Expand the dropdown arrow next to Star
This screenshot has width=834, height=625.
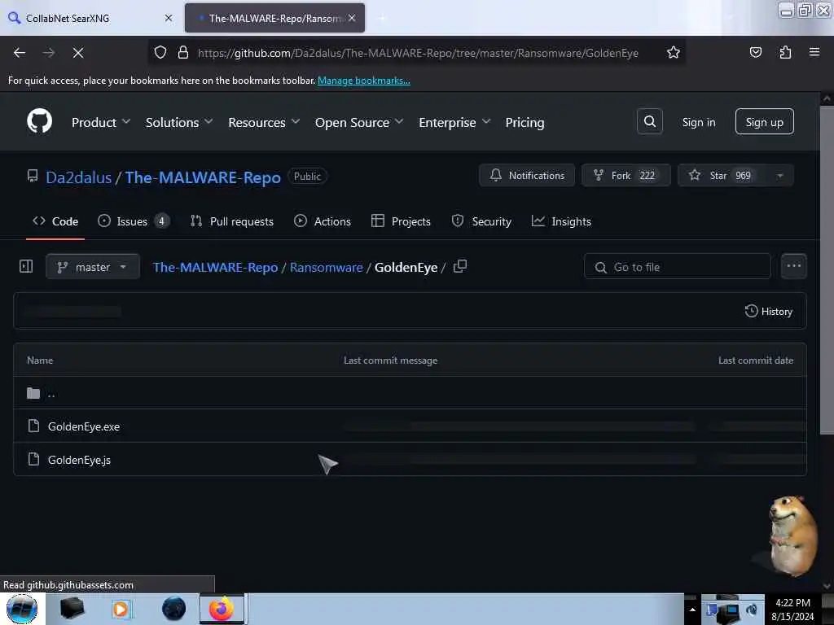779,176
